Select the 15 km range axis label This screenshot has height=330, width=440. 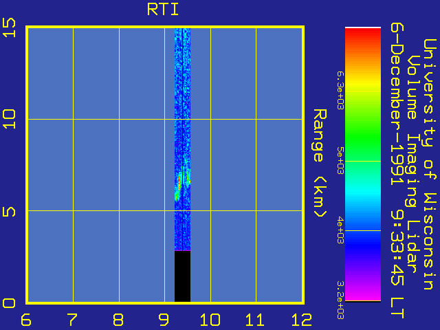tap(9, 27)
